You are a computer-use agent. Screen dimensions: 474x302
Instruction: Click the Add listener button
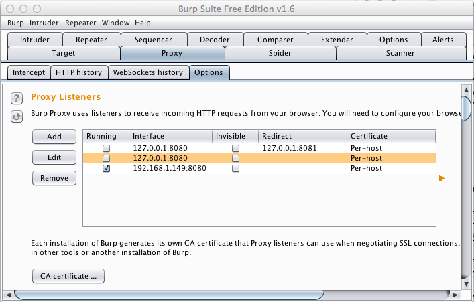[x=54, y=137]
